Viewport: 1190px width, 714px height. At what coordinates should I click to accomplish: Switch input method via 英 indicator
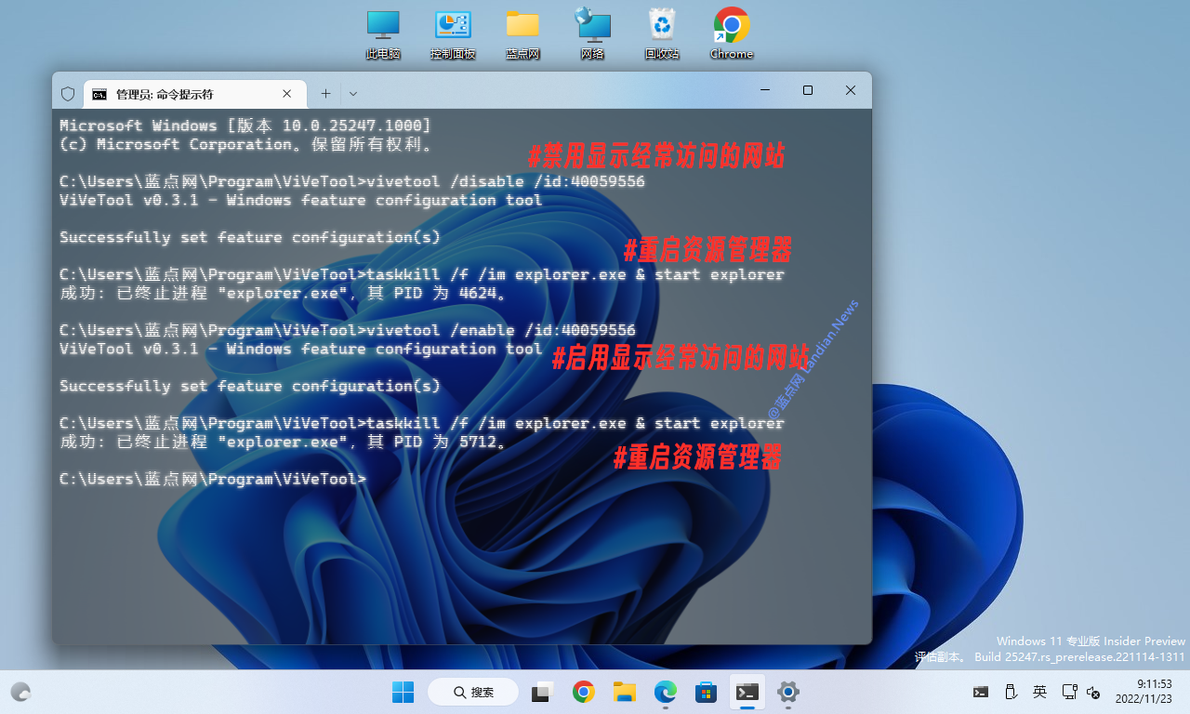click(1039, 692)
